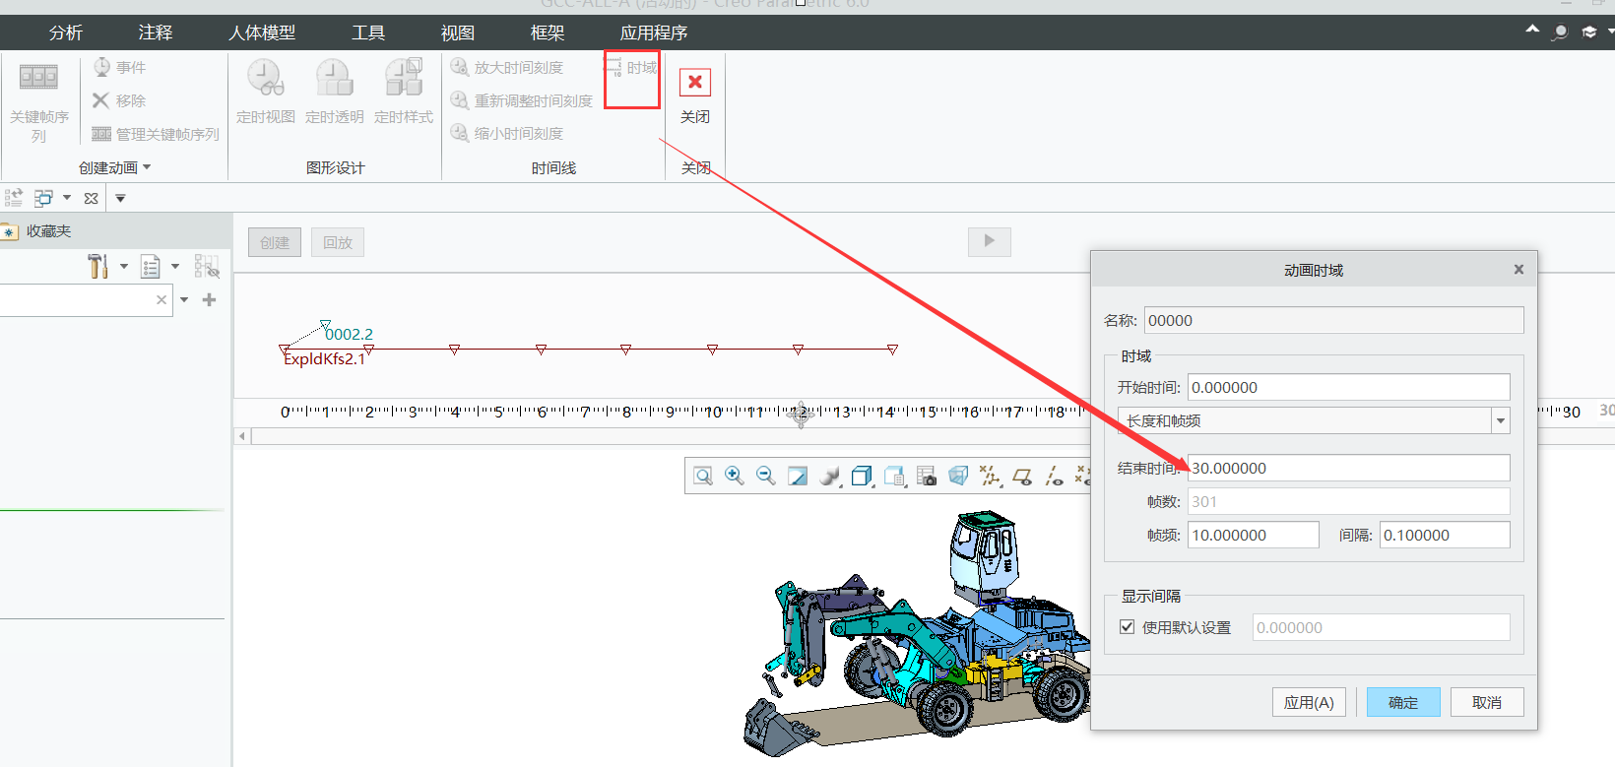Click the refit view magnifier icon
Viewport: 1615px width, 767px height.
(703, 477)
